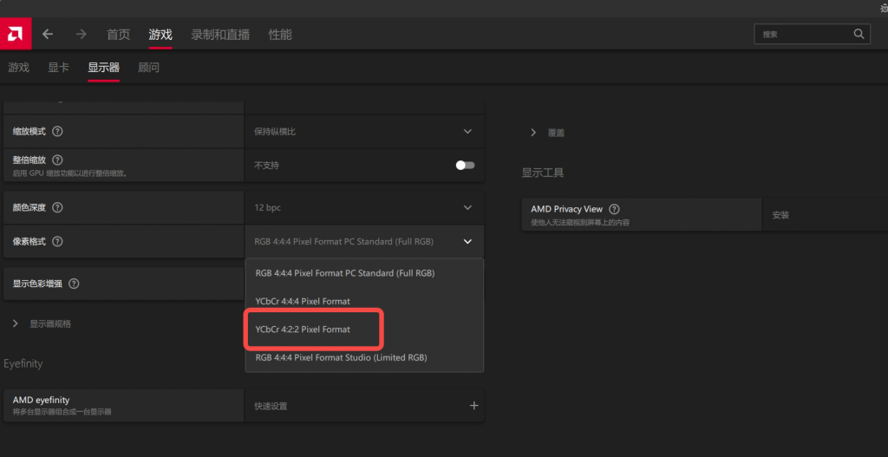Screen dimensions: 888x457
Task: Open help icon next to AMD Privacy View
Action: click(x=614, y=209)
